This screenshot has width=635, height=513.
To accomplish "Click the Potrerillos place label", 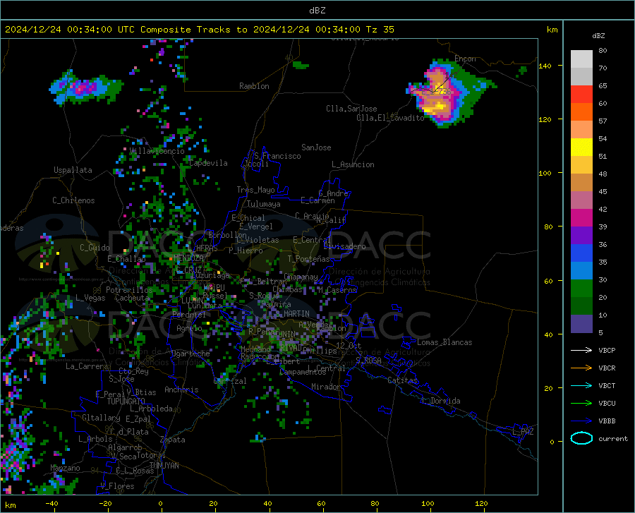I will pos(129,290).
